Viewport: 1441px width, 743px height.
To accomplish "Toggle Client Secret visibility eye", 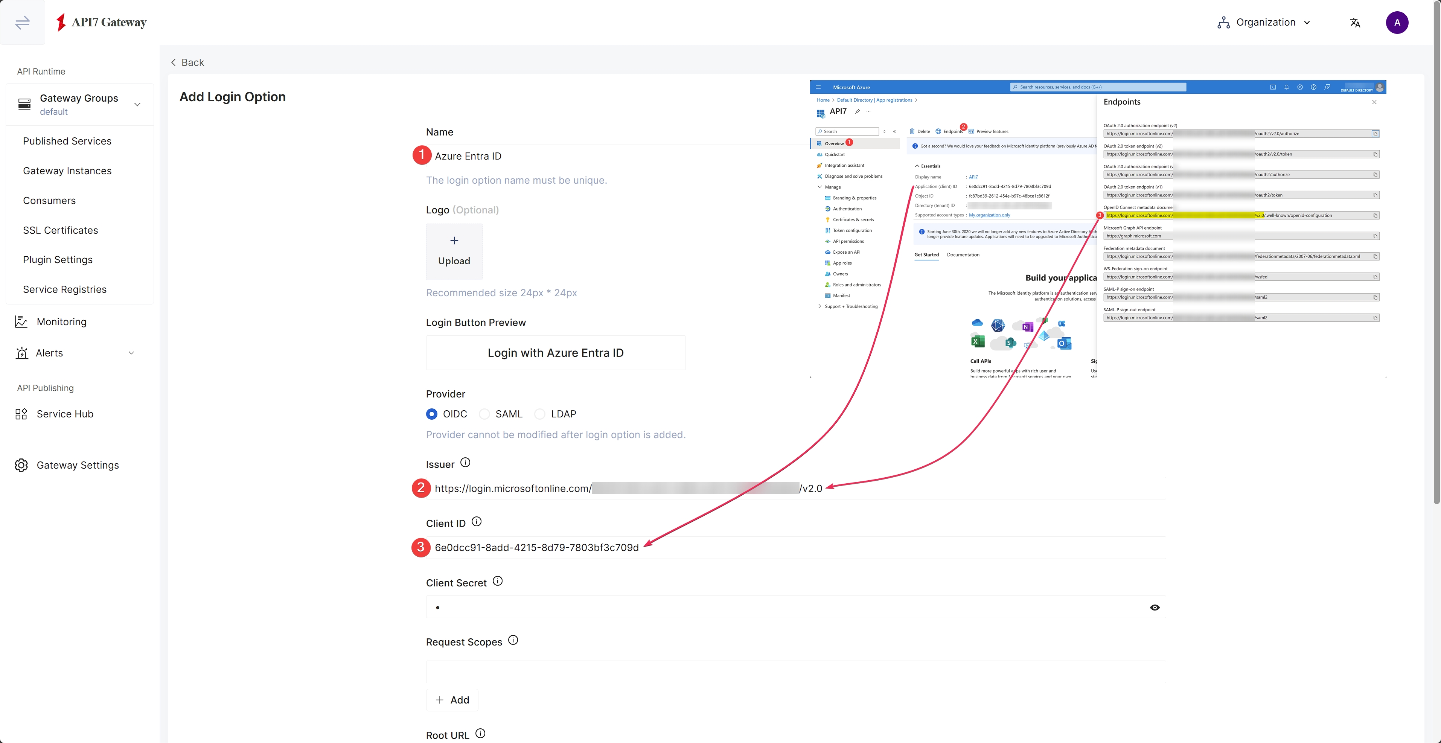I will (1155, 607).
